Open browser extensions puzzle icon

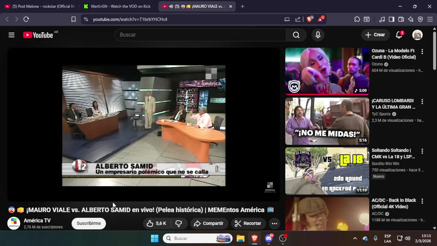(357, 19)
